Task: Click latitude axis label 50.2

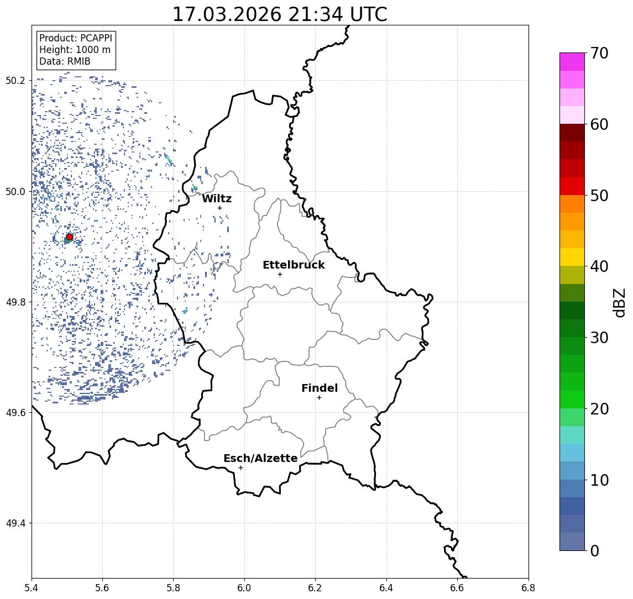Action: point(15,80)
